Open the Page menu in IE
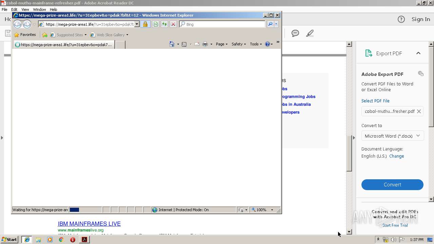Viewport: 434px width, 244px height. 222,44
